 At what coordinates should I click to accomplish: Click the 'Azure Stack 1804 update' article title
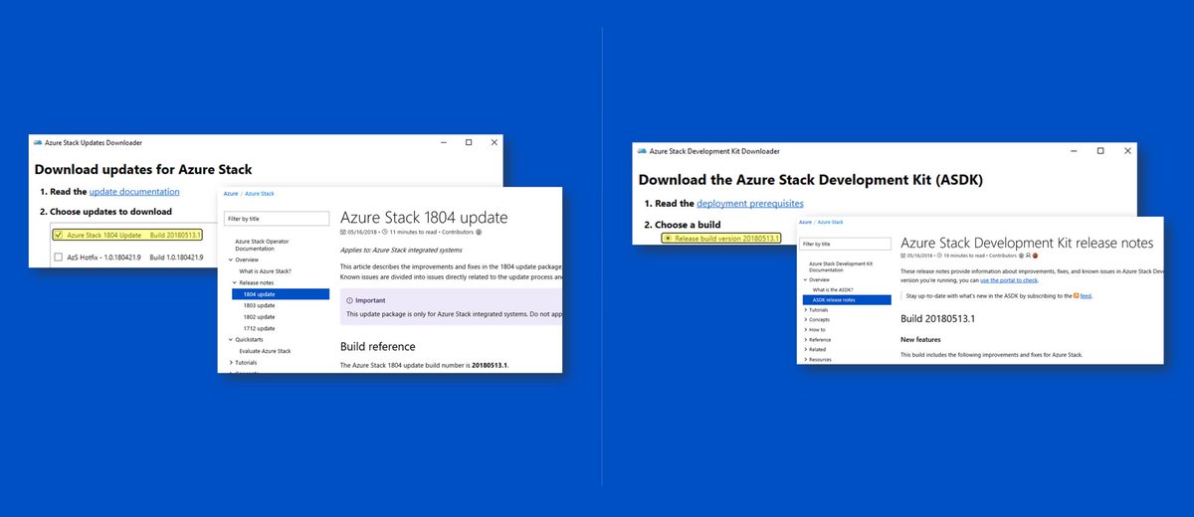pyautogui.click(x=424, y=218)
